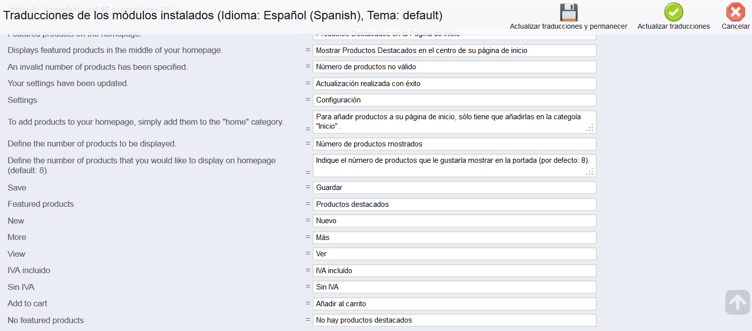Focus the "Sin IVA" translation input
Screen dimensions: 752x331
[454, 287]
